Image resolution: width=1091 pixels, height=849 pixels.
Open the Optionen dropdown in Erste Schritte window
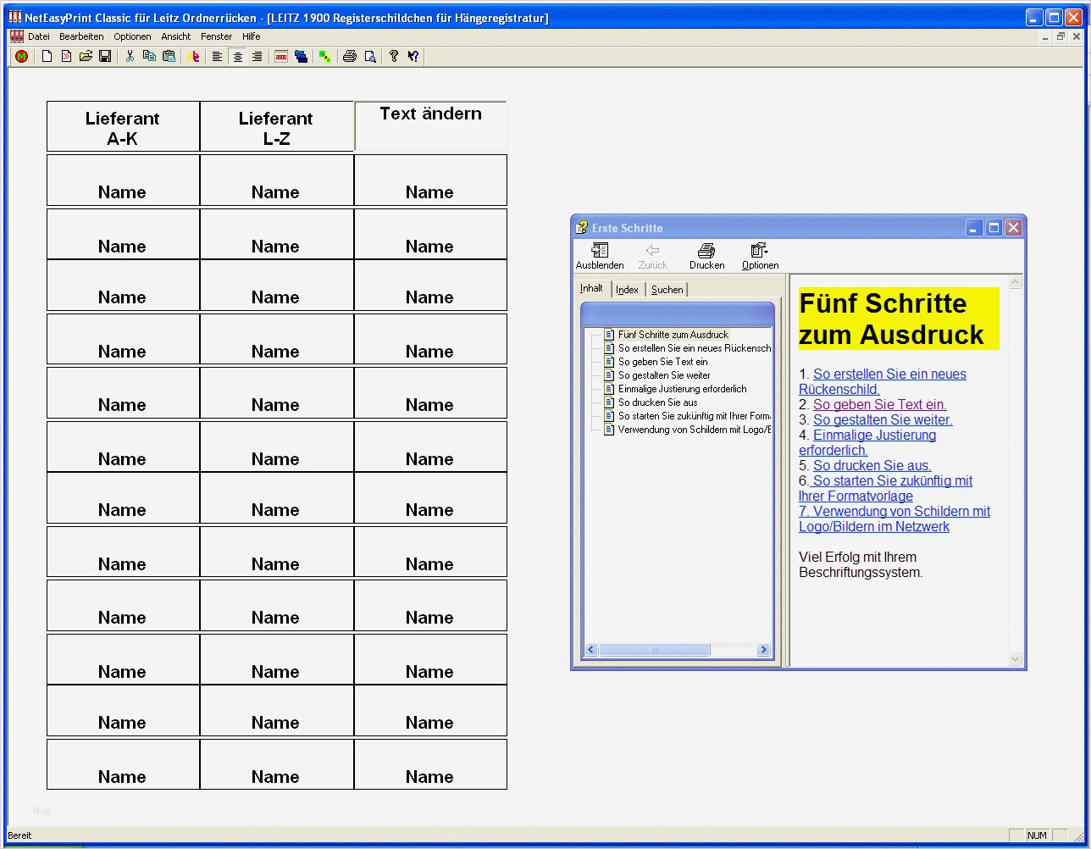tap(760, 256)
